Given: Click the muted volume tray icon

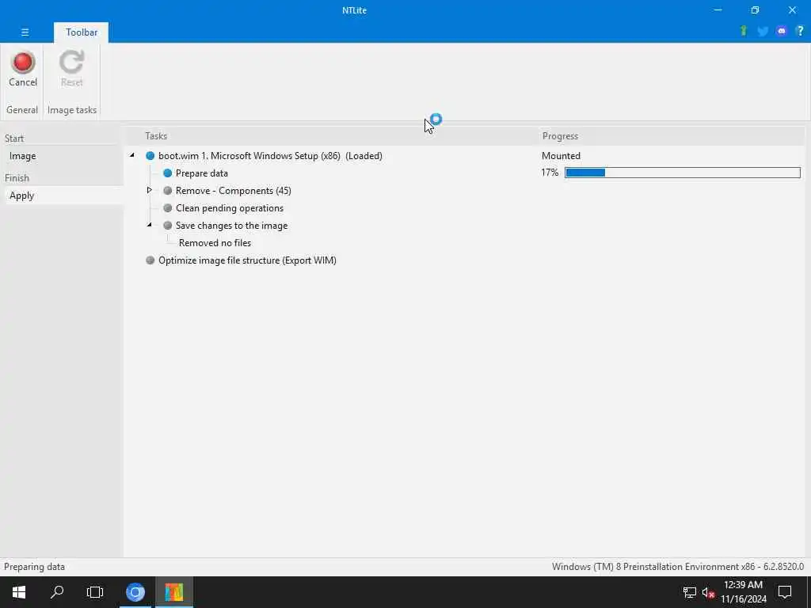Looking at the screenshot, I should point(708,592).
